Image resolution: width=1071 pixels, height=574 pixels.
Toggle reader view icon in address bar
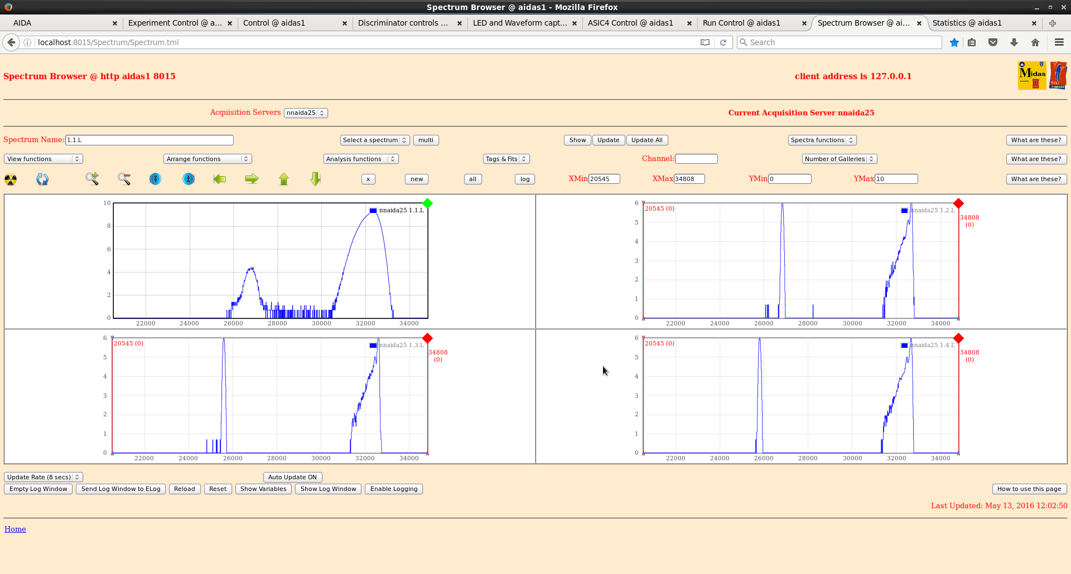point(705,42)
